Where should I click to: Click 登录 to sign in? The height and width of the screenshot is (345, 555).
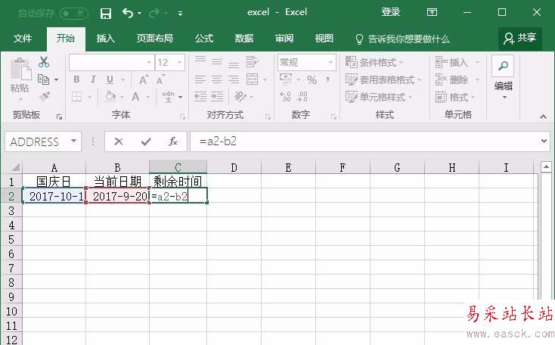(391, 13)
